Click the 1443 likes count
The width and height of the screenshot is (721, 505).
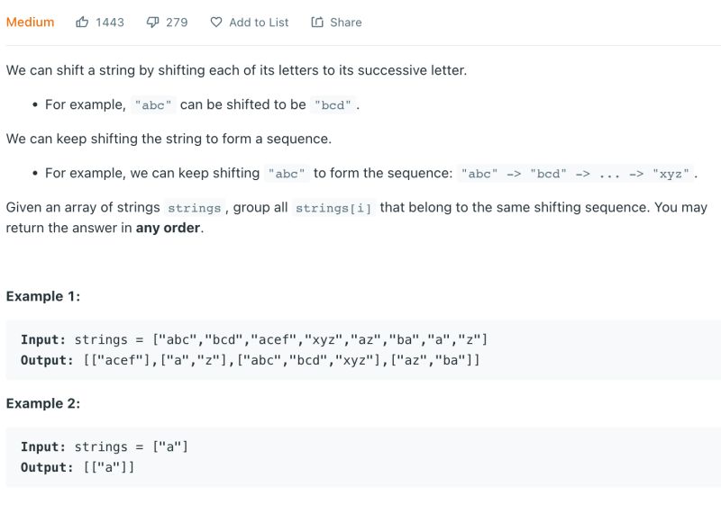tap(110, 22)
